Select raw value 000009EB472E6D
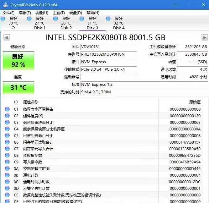The height and width of the screenshot is (203, 209). pyautogui.click(x=185, y=156)
